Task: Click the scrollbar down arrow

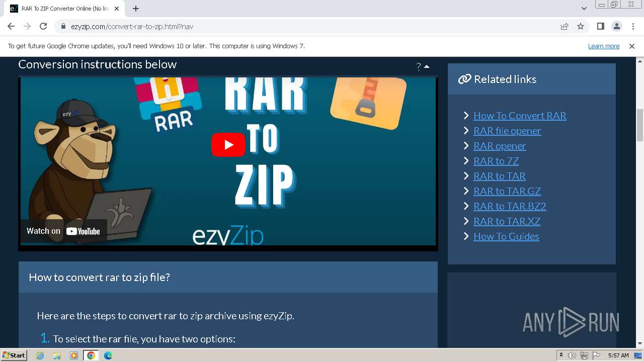Action: click(x=640, y=344)
